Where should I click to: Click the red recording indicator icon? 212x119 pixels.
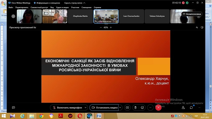(x=183, y=3)
